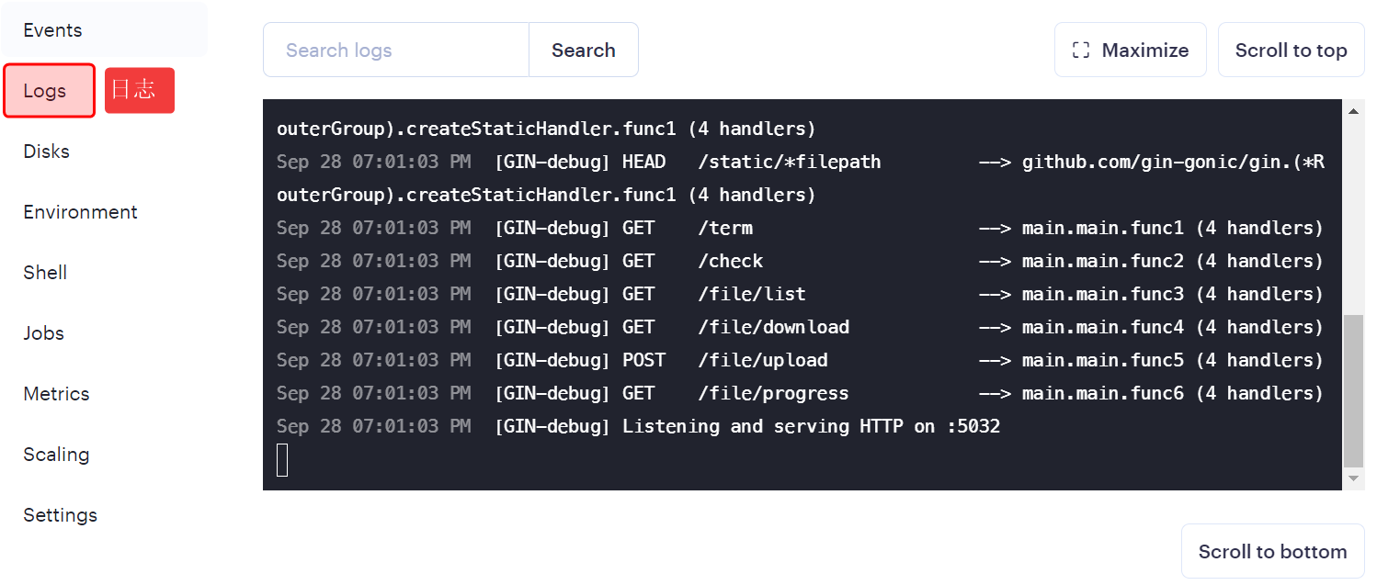
Task: Click the log scrollbar up arrow
Action: 1353,111
